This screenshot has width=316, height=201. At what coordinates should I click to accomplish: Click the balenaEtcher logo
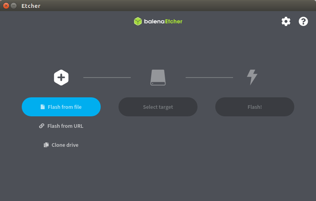[x=158, y=21]
